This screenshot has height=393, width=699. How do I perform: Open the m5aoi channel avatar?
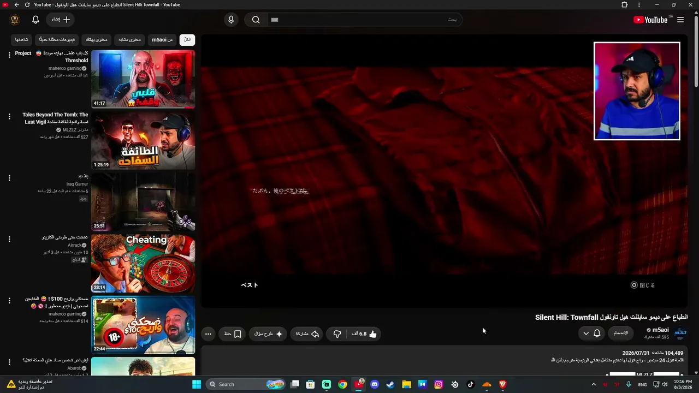680,332
